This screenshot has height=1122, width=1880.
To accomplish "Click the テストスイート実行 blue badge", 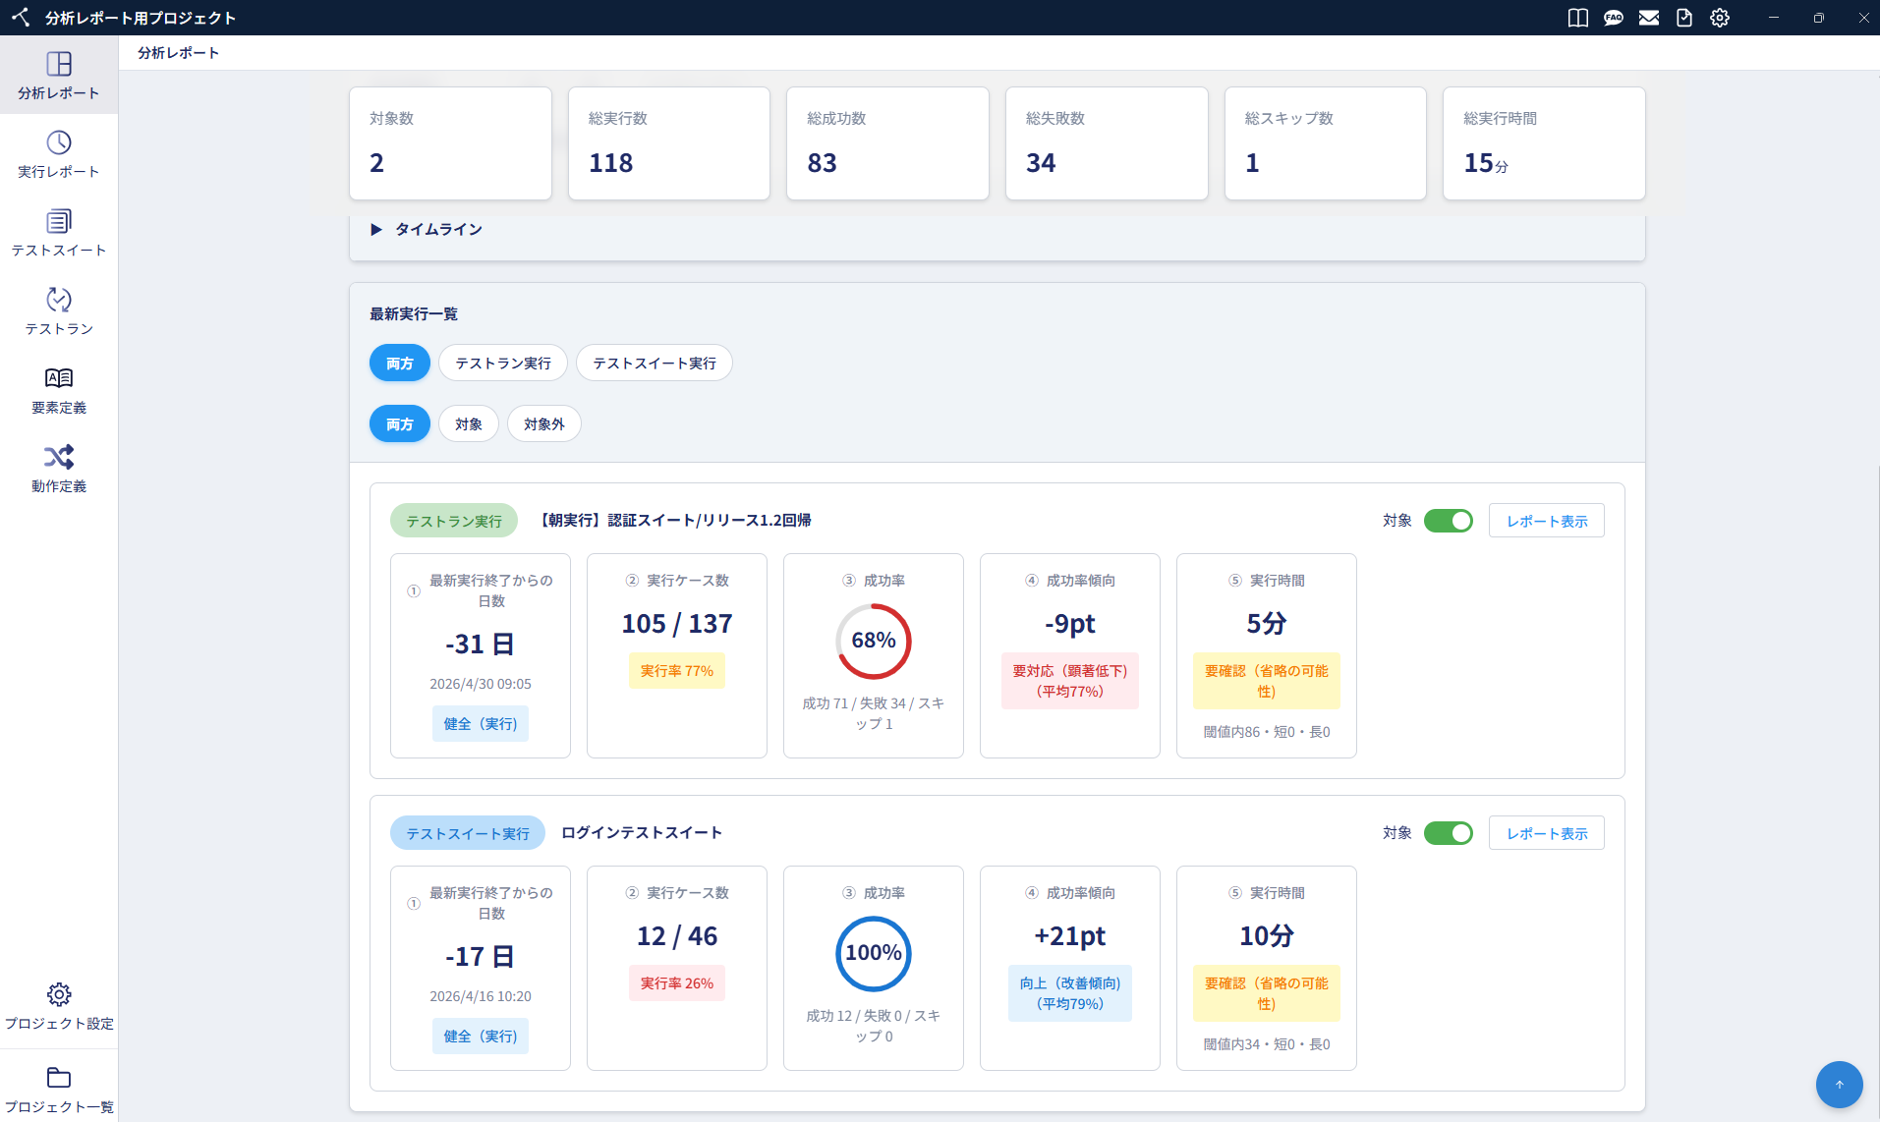I will 468,833.
